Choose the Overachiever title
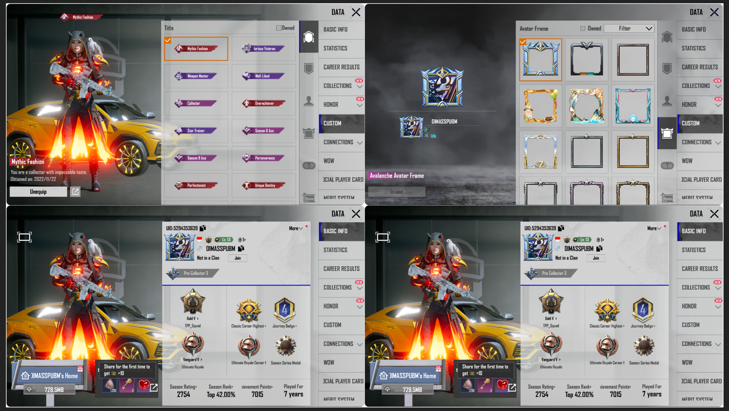The width and height of the screenshot is (729, 411). [263, 103]
